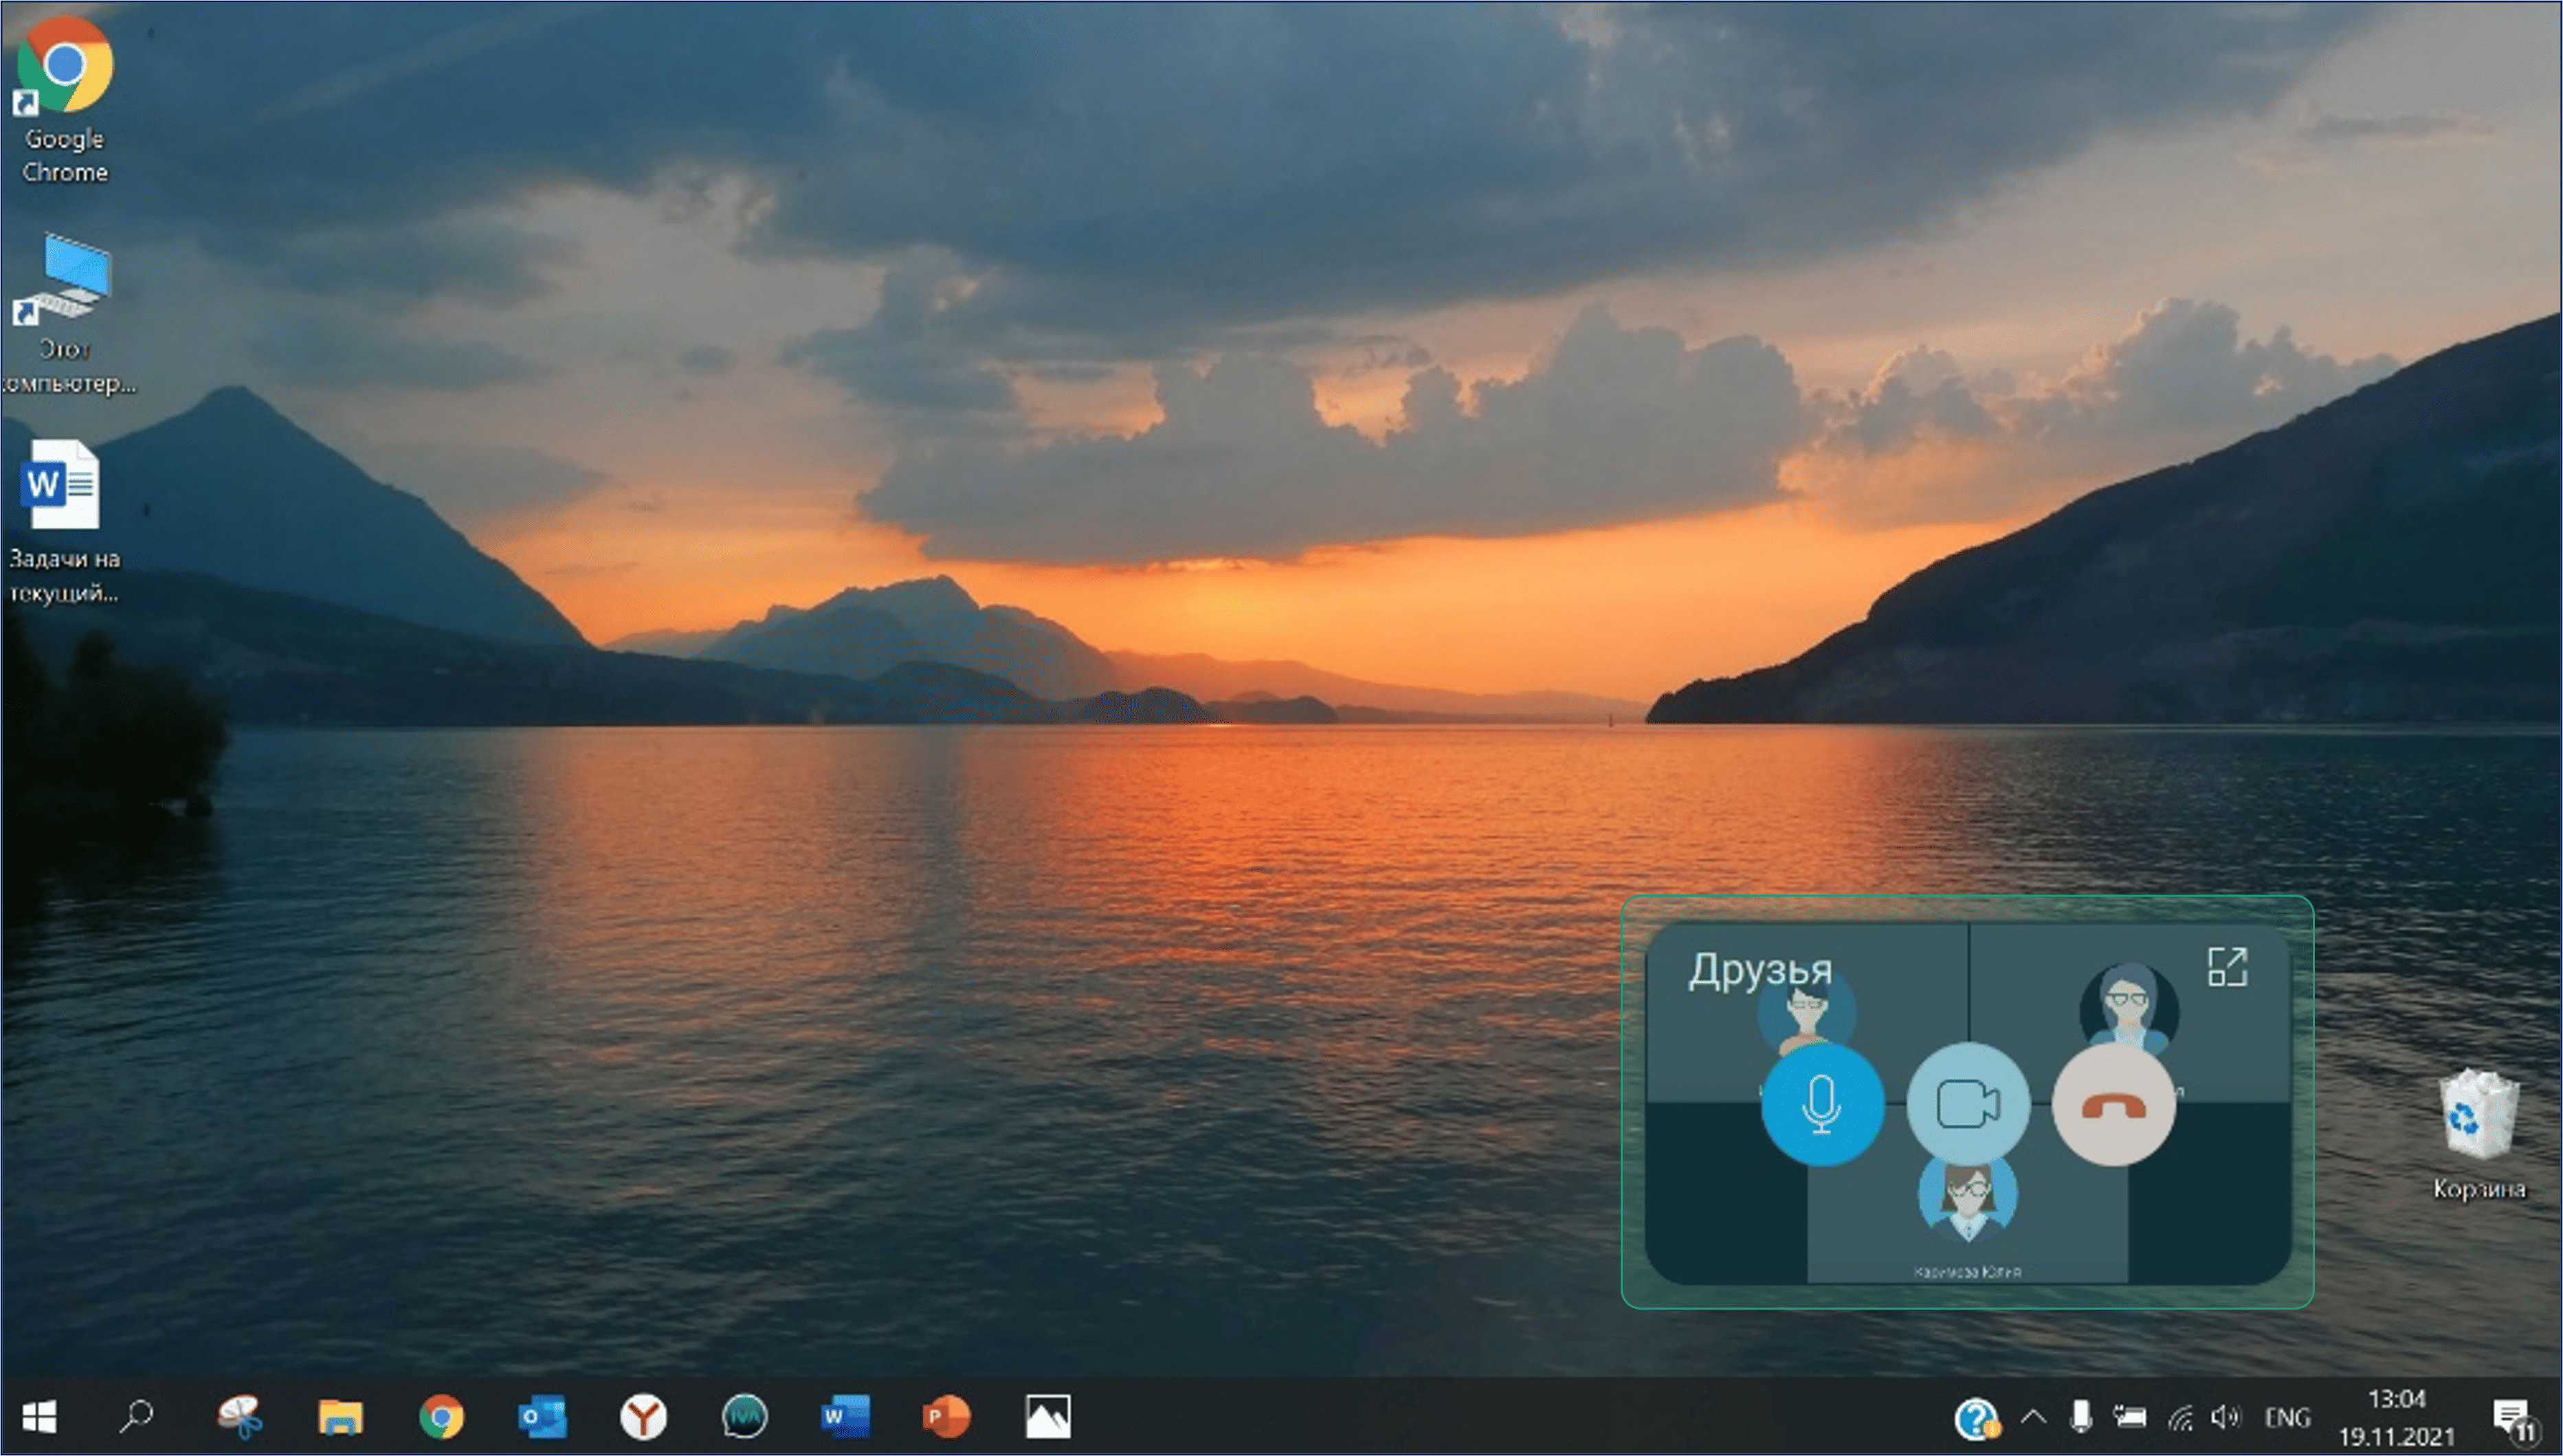Open PowerPoint from the taskbar
This screenshot has width=2563, height=1456.
pyautogui.click(x=945, y=1416)
